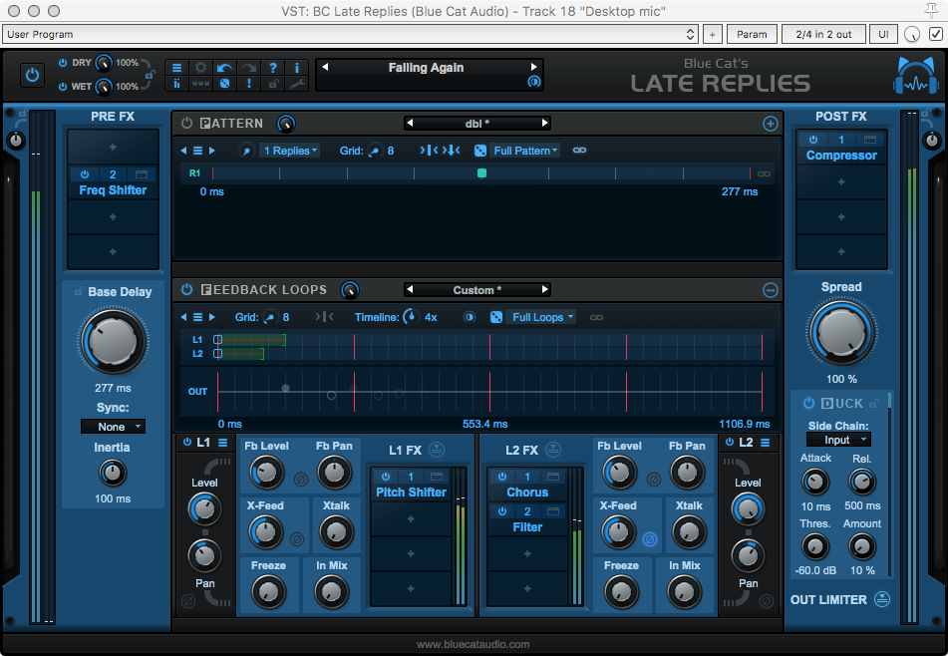Click the exclamation mark icon
The width and height of the screenshot is (948, 656).
(248, 84)
